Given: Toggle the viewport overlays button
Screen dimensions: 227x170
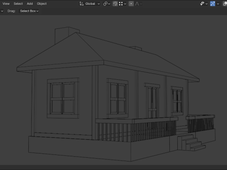Looking at the screenshot, I should (x=225, y=4).
